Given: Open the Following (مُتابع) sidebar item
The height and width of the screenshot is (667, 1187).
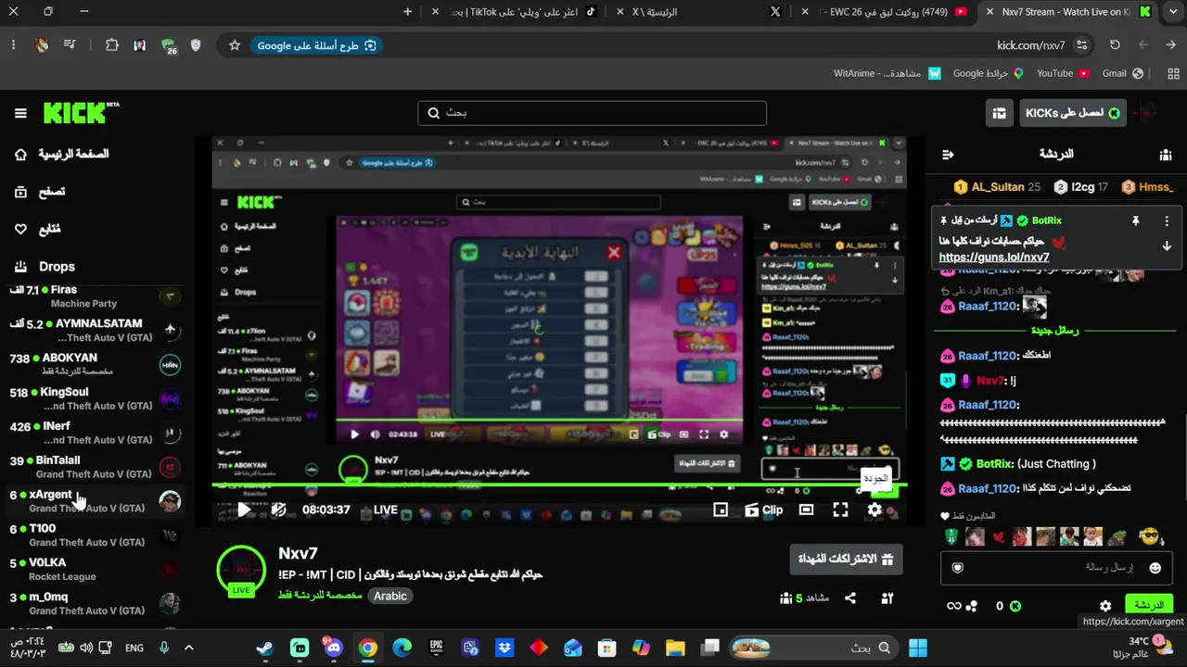Looking at the screenshot, I should point(39,229).
